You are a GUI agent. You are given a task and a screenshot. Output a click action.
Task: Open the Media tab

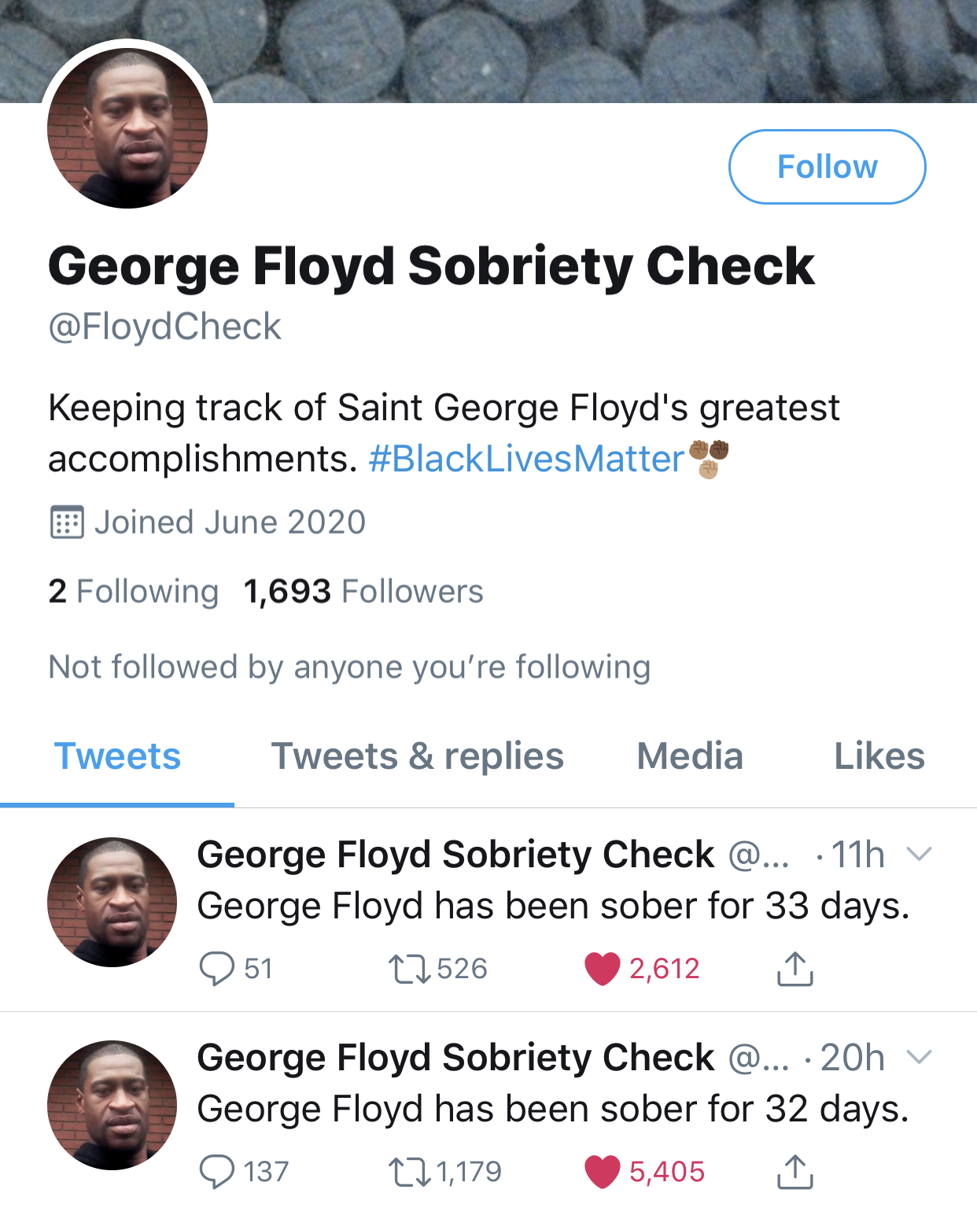click(690, 756)
